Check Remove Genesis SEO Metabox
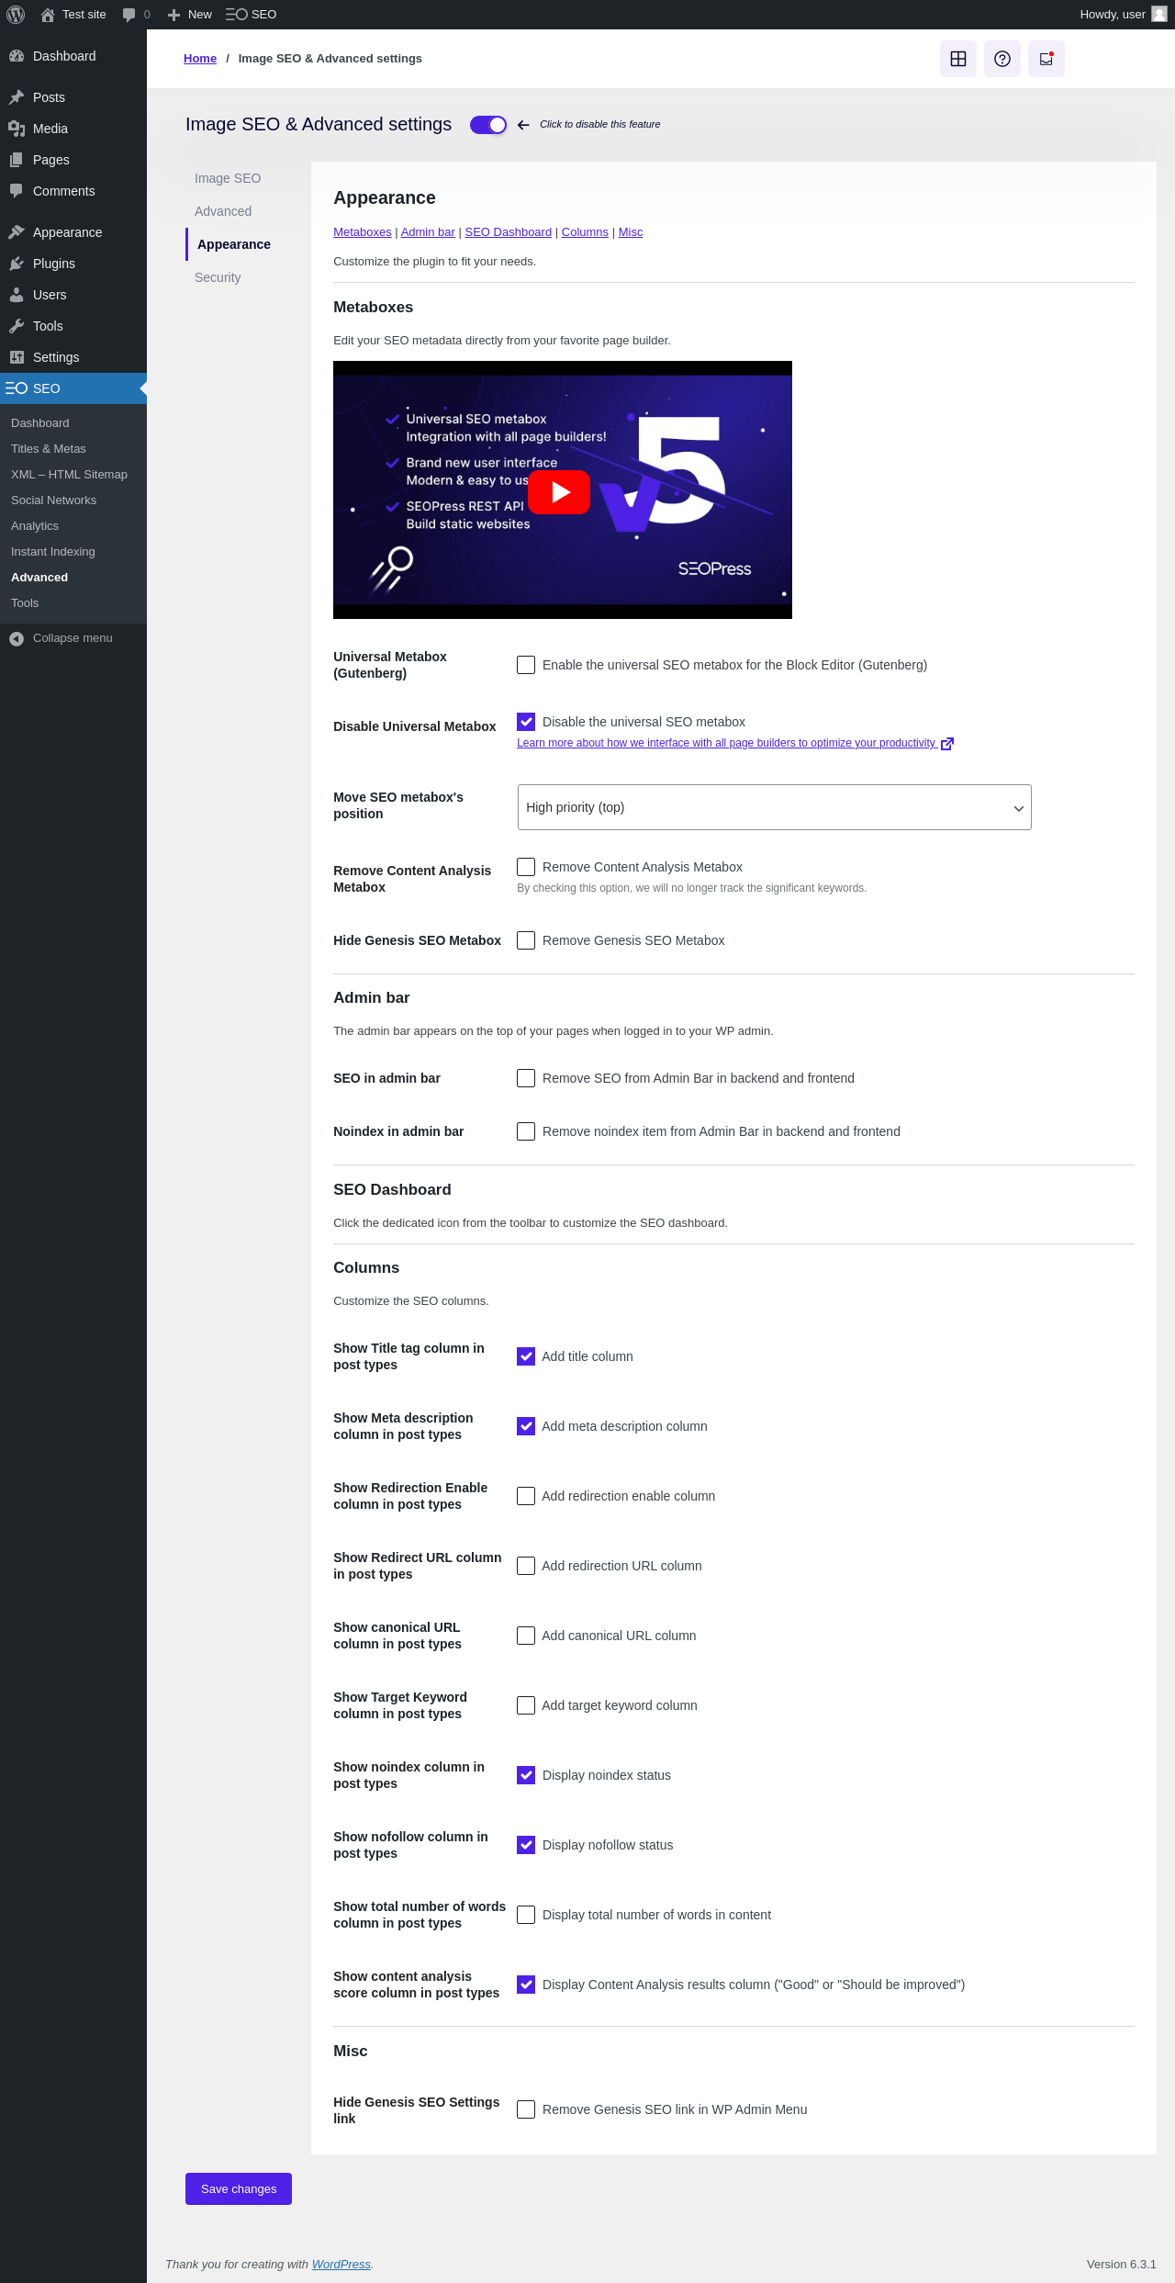 526,940
